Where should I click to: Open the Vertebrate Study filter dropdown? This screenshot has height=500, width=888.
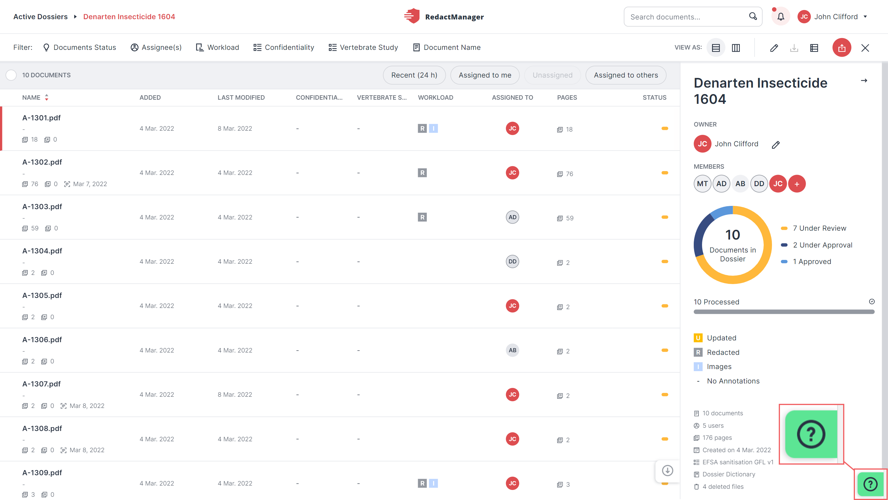tap(363, 47)
